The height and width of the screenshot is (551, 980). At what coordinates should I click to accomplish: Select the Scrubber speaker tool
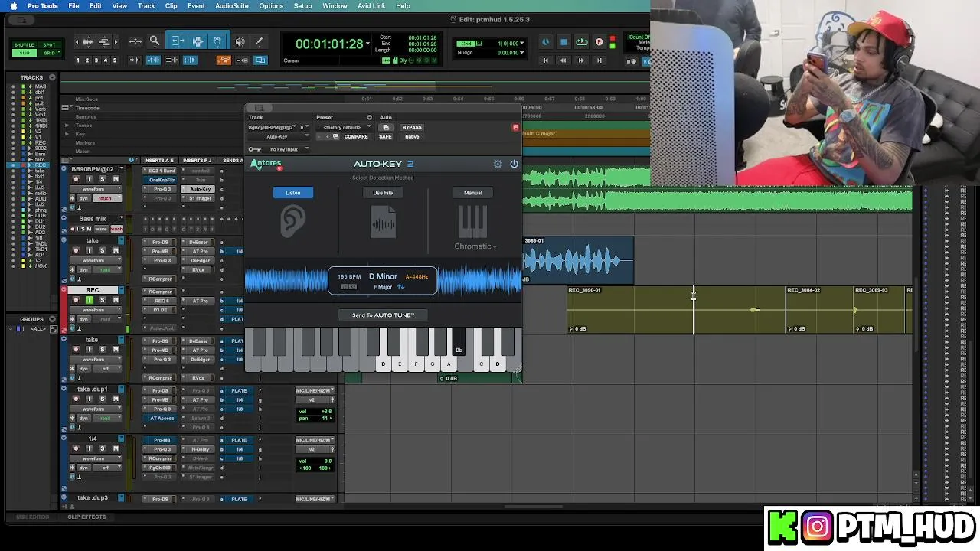click(240, 41)
